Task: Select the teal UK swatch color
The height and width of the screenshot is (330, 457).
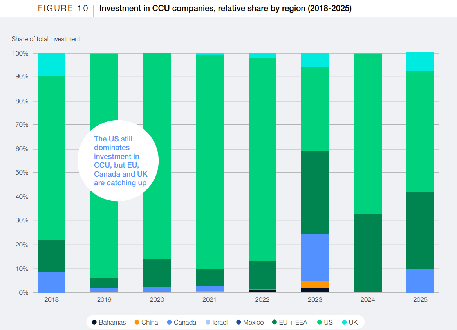Action: (343, 322)
